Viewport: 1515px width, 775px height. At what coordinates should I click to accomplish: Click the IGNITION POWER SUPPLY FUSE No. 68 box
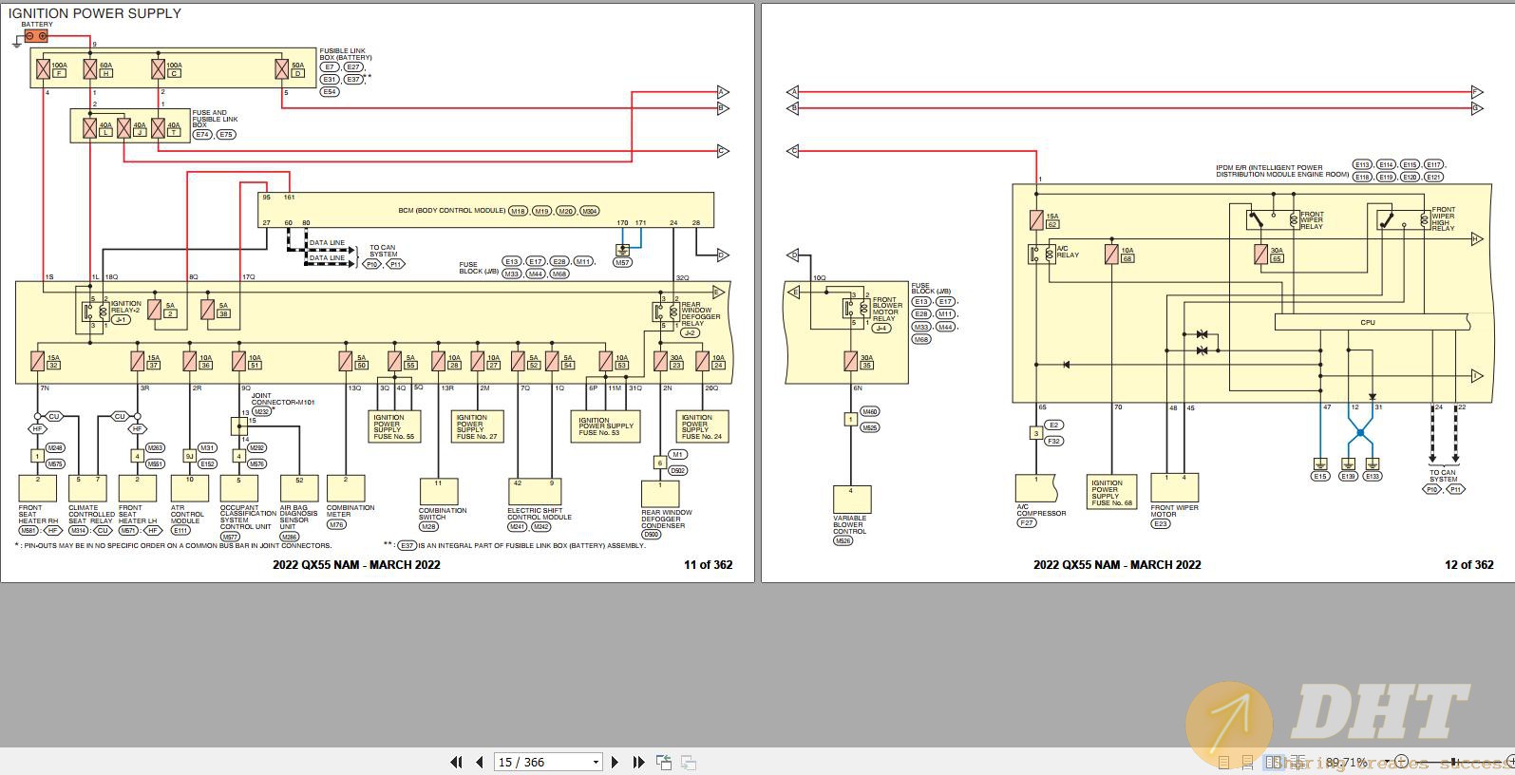(x=1112, y=492)
